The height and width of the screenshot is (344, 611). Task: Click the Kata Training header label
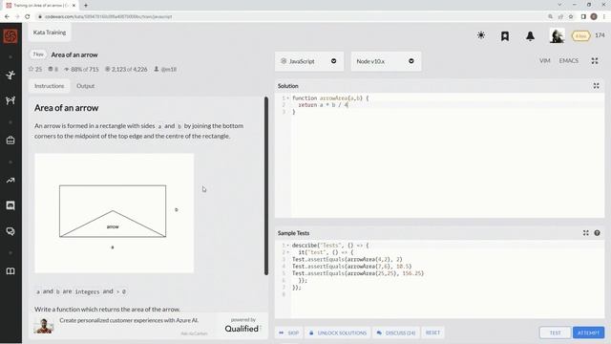click(x=50, y=32)
